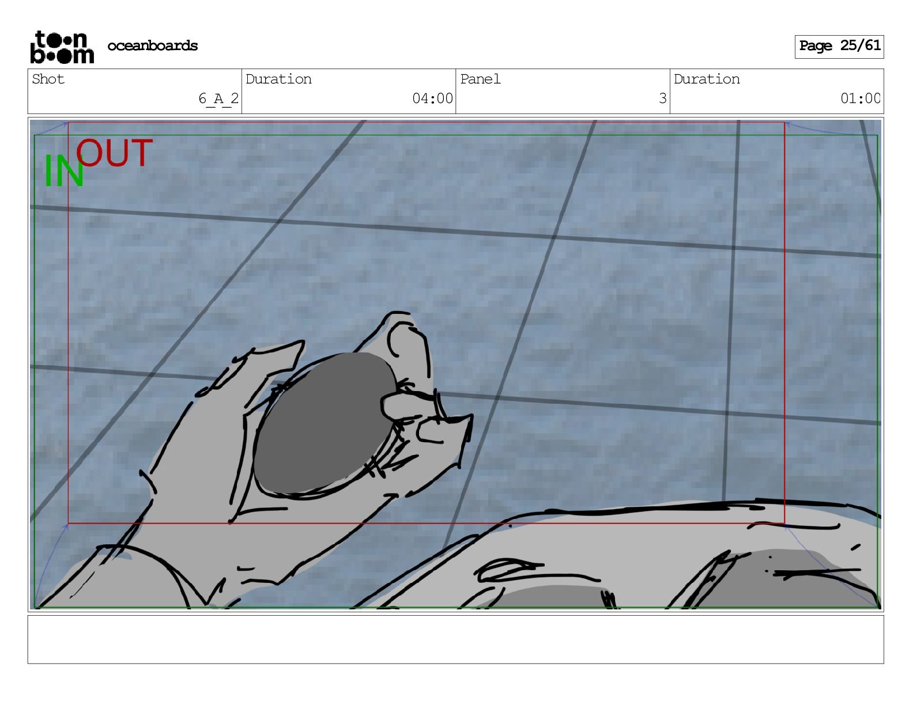
Task: Click the 'Panel' header label
Action: point(480,79)
